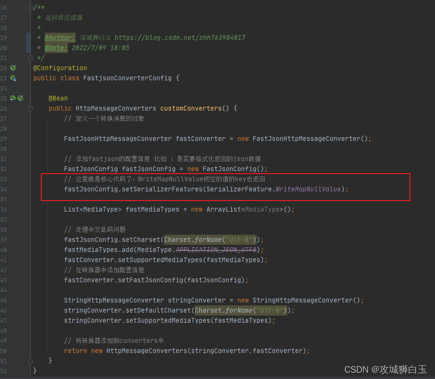435x379 pixels.
Task: Click the class name FastjsonConverterConfig
Action: tap(128, 78)
